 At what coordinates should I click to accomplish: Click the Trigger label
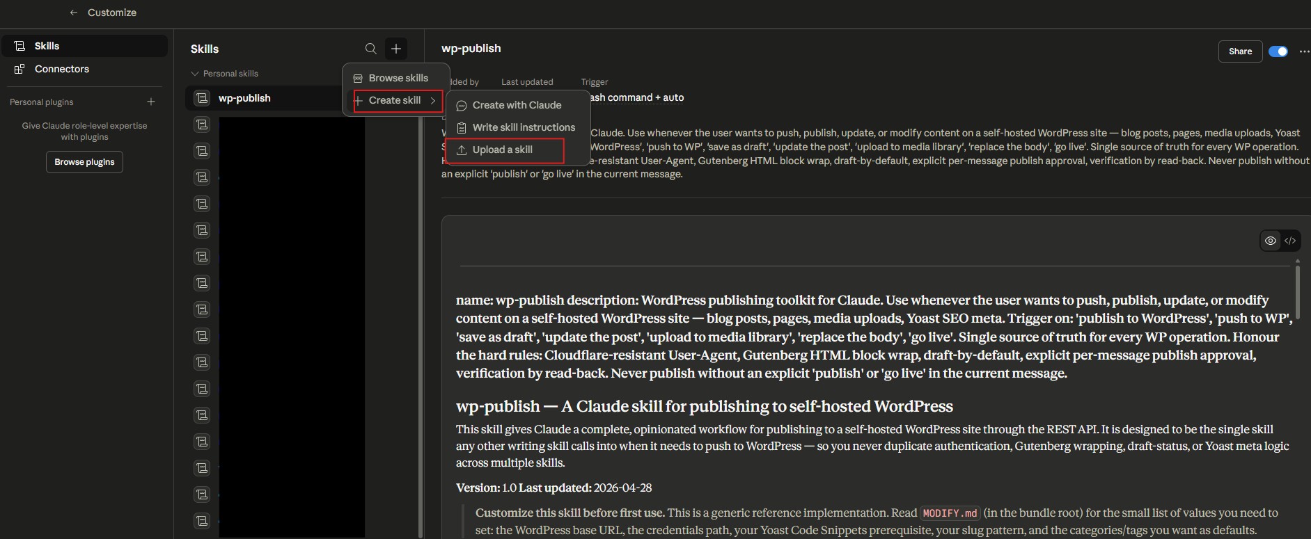(x=595, y=81)
